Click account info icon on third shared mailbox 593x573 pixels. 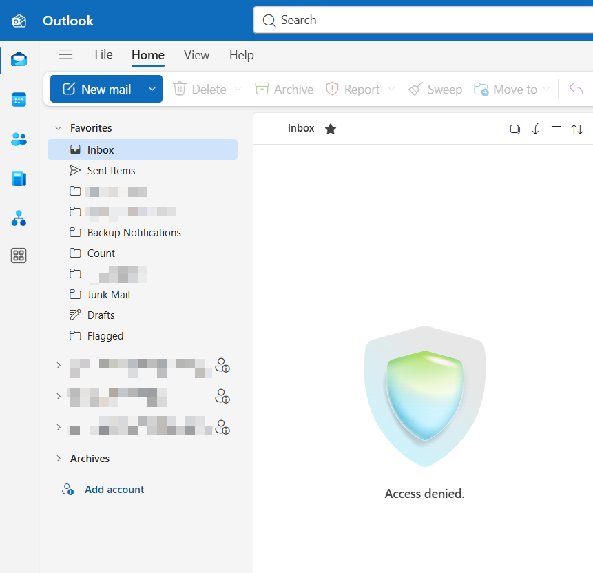(x=222, y=428)
